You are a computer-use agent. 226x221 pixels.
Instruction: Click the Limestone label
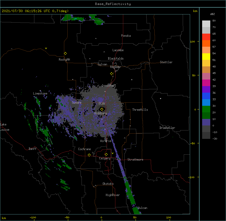click(40, 93)
